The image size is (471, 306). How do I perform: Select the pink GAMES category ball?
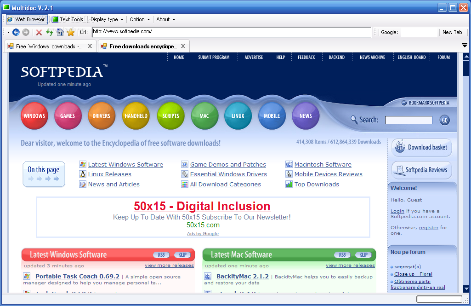[x=68, y=116]
